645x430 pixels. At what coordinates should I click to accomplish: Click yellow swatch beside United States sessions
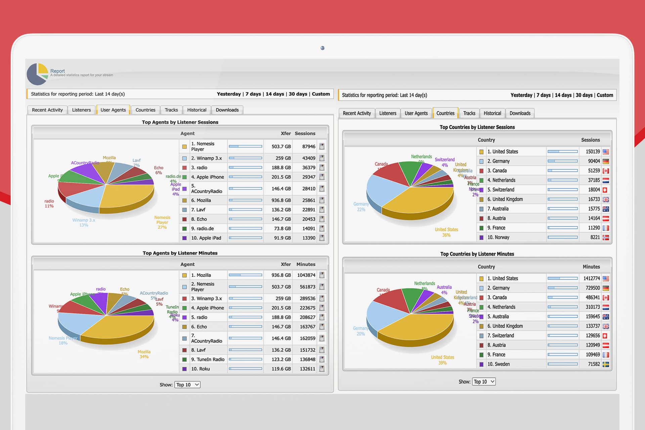point(481,152)
